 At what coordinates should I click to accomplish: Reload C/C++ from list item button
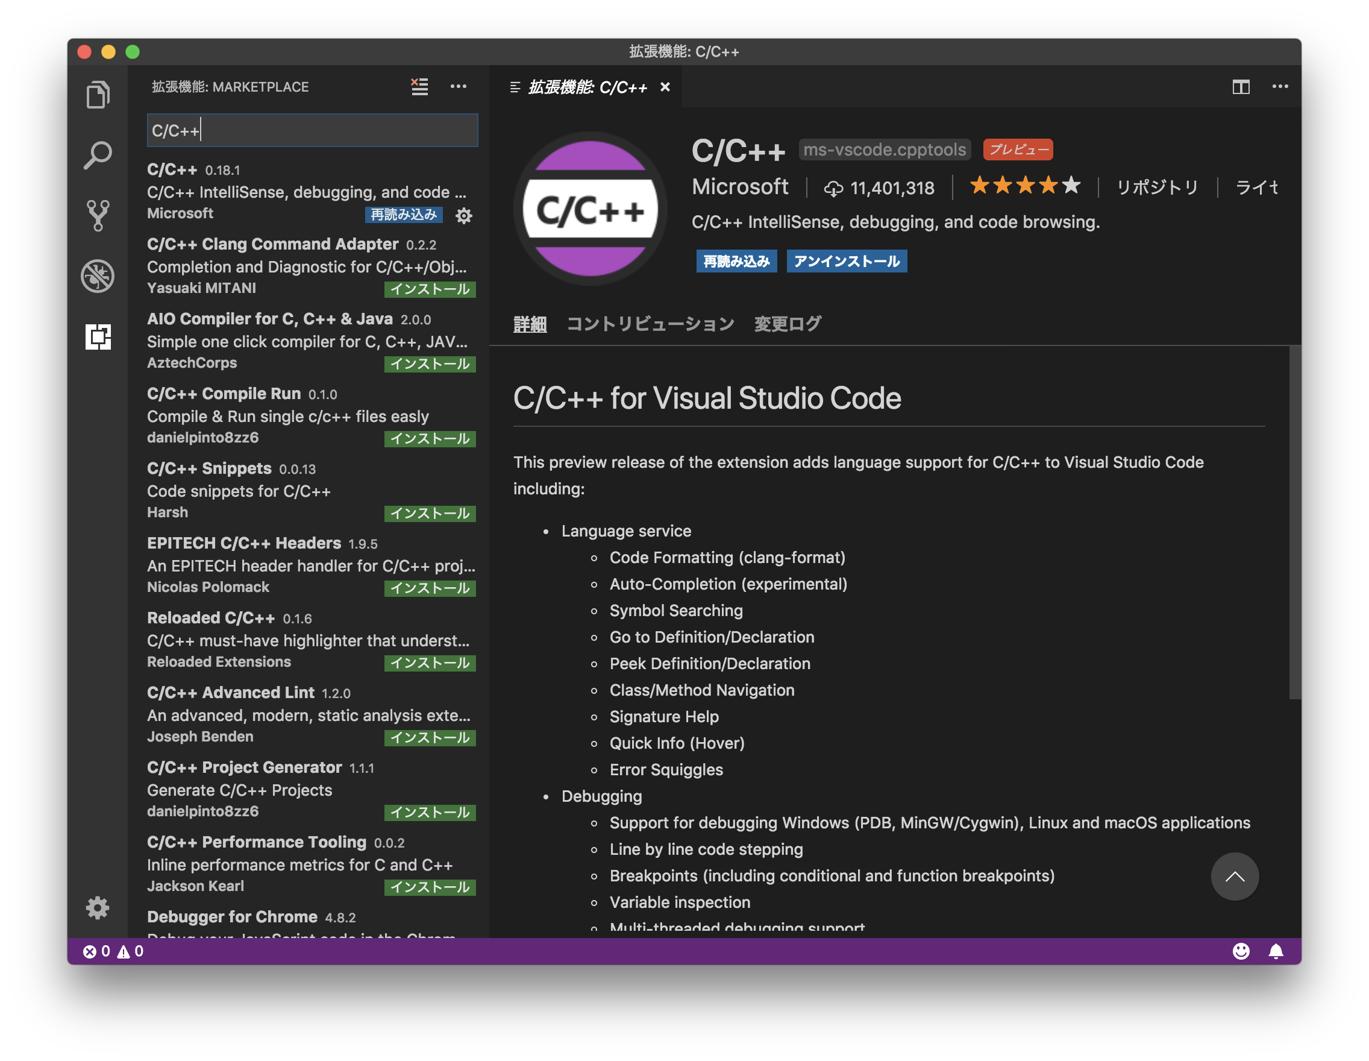404,215
